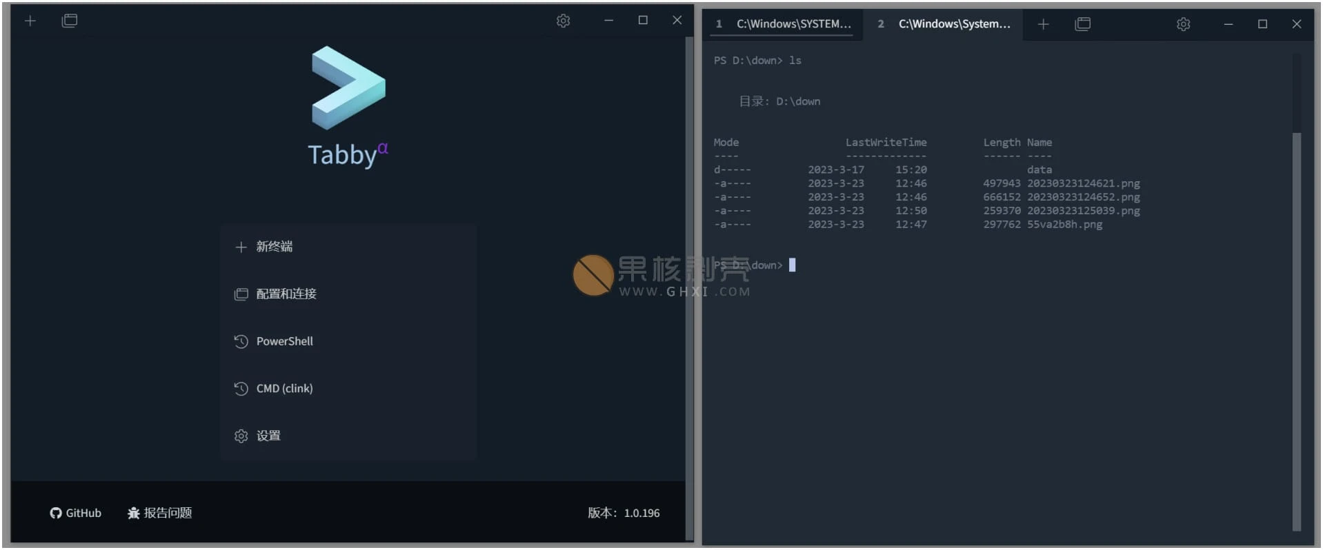Open profiles and connections icon in right window
The image size is (1323, 550).
(x=1082, y=24)
